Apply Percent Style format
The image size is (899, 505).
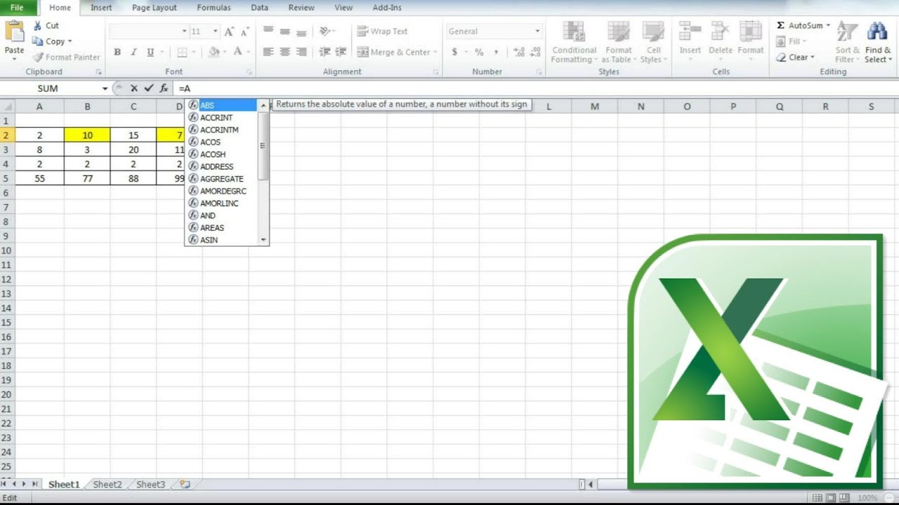(479, 52)
